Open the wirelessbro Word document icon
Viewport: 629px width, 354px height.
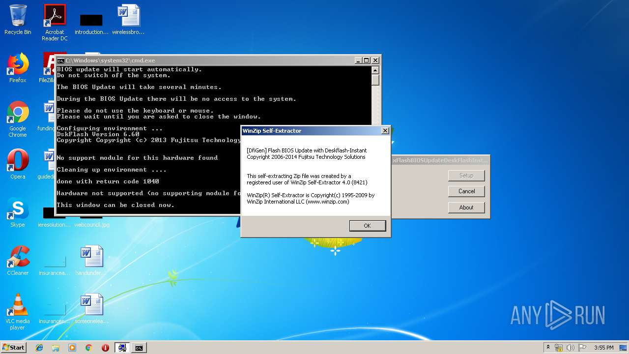click(128, 20)
